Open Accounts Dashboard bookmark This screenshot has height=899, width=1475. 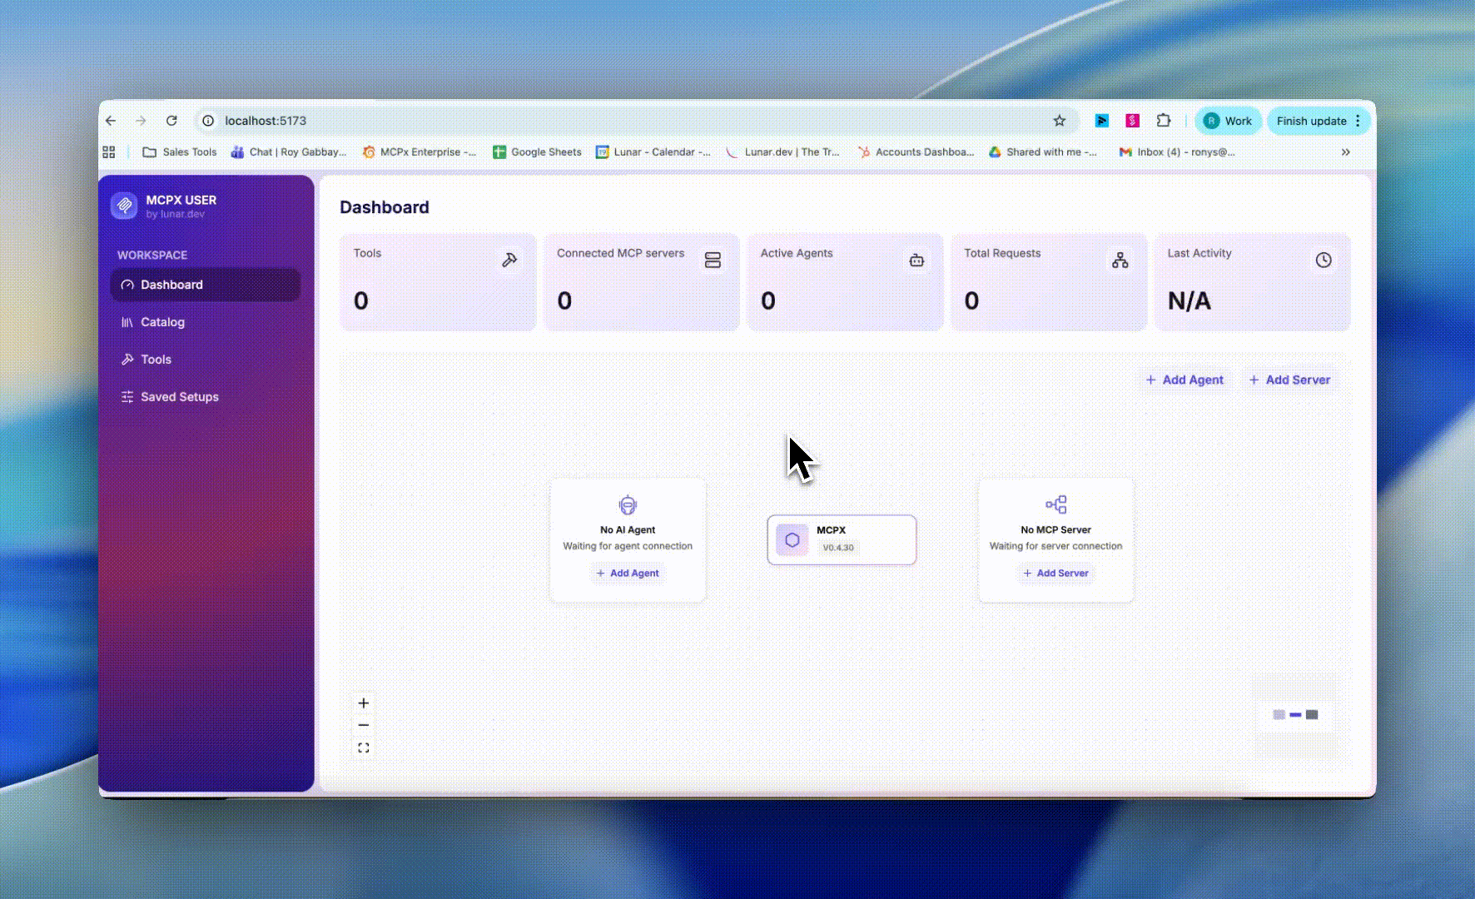[x=916, y=152]
